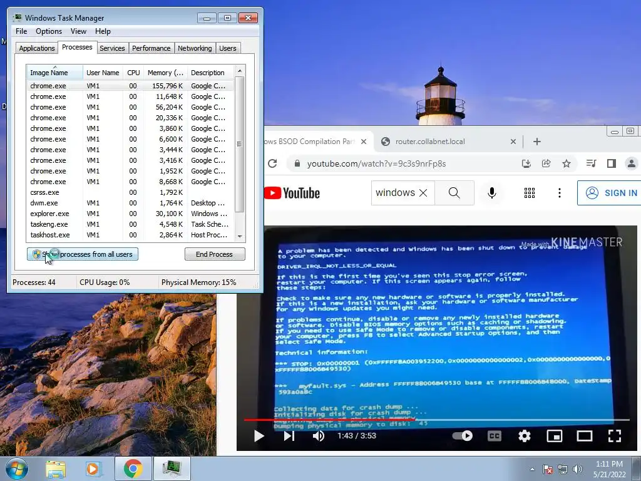This screenshot has width=641, height=481.
Task: Open Chrome profile avatar icon
Action: [631, 163]
